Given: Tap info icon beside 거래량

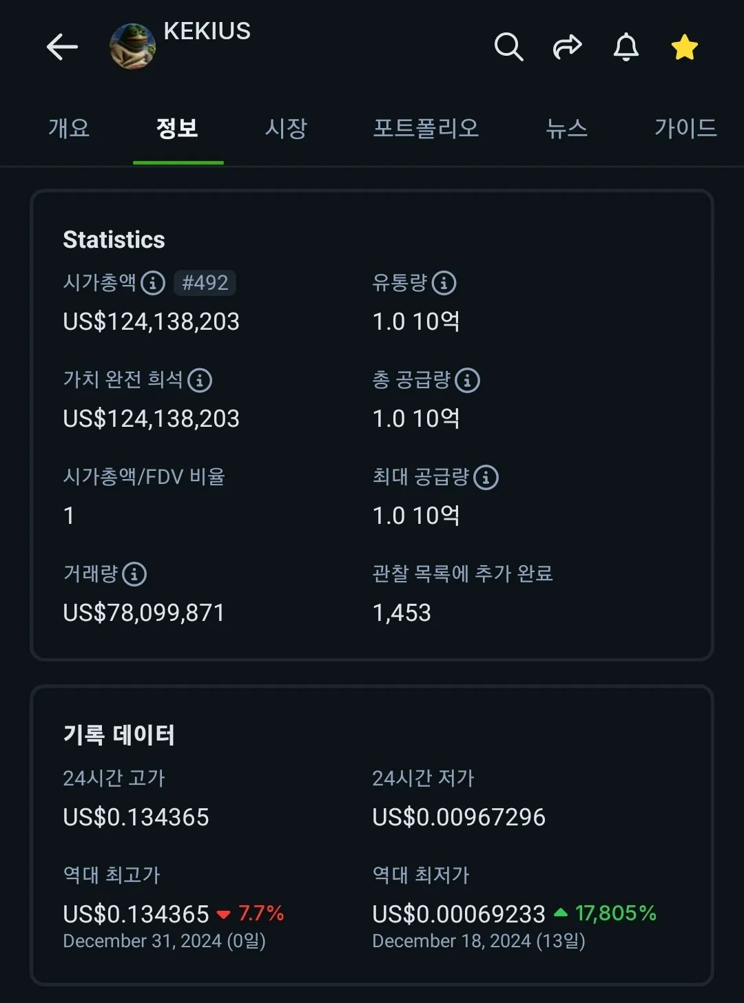Looking at the screenshot, I should pos(134,574).
